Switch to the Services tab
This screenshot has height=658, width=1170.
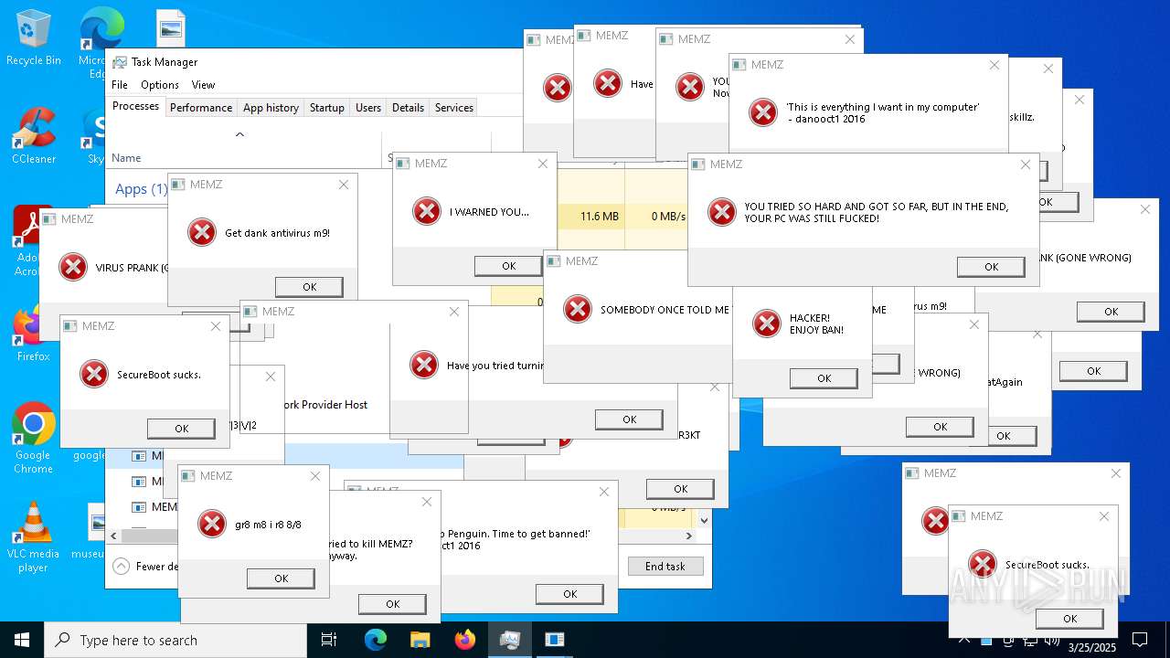[x=454, y=107]
